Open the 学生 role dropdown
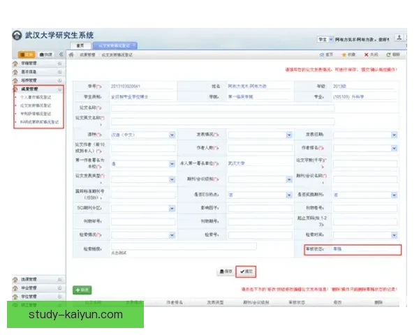419x335 pixels. 325,40
